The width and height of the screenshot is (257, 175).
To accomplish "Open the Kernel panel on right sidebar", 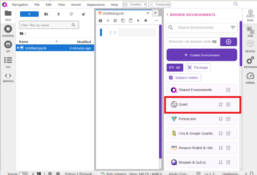I will 250,78.
